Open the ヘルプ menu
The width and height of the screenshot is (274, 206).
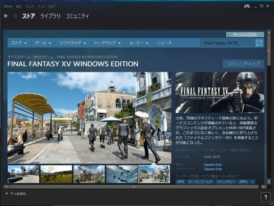(x=51, y=6)
